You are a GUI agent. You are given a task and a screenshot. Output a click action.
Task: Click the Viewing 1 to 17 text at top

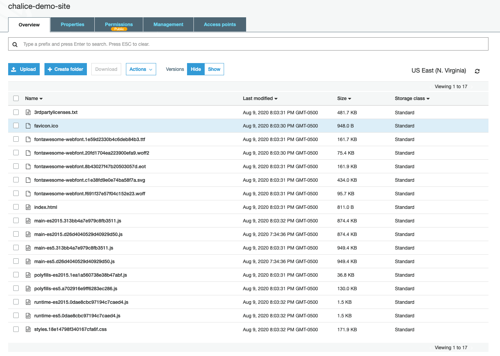coord(451,86)
